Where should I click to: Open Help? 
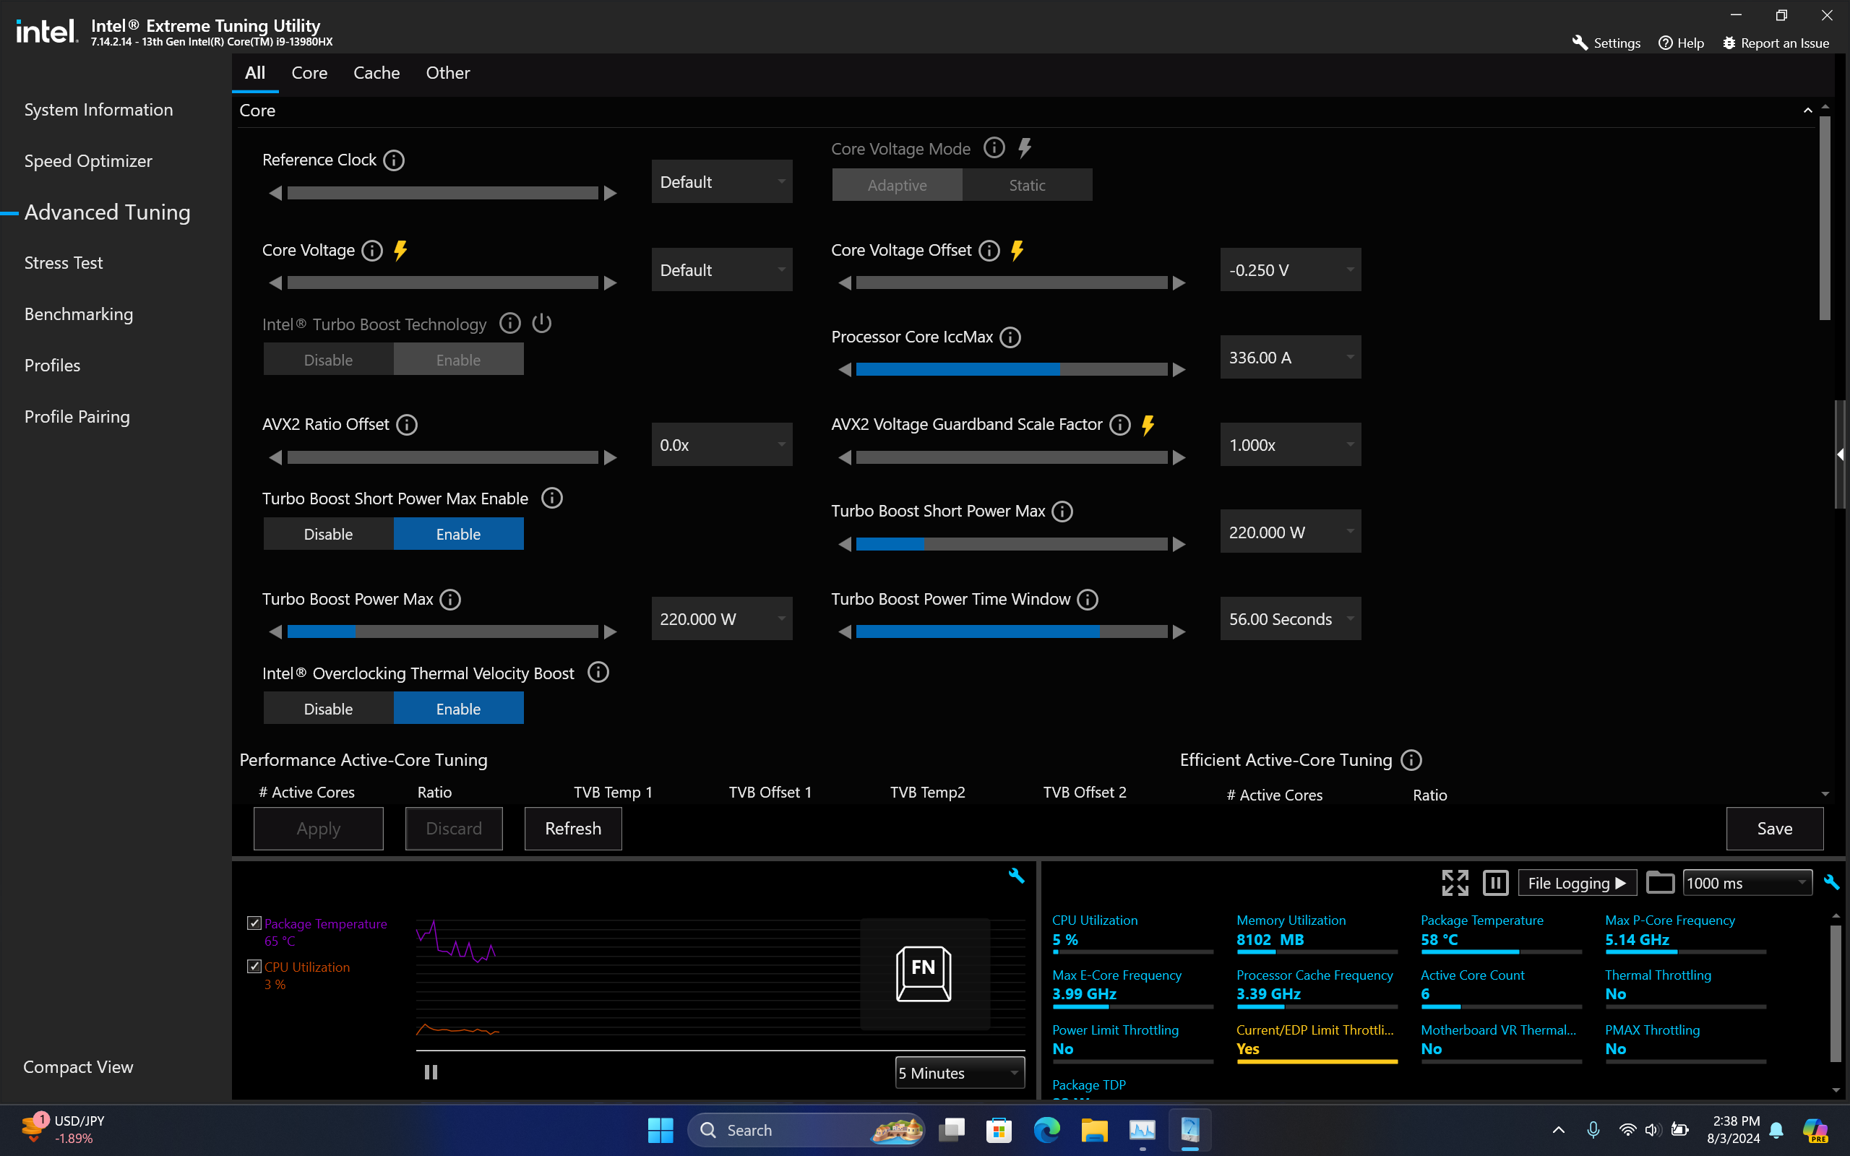(1681, 43)
